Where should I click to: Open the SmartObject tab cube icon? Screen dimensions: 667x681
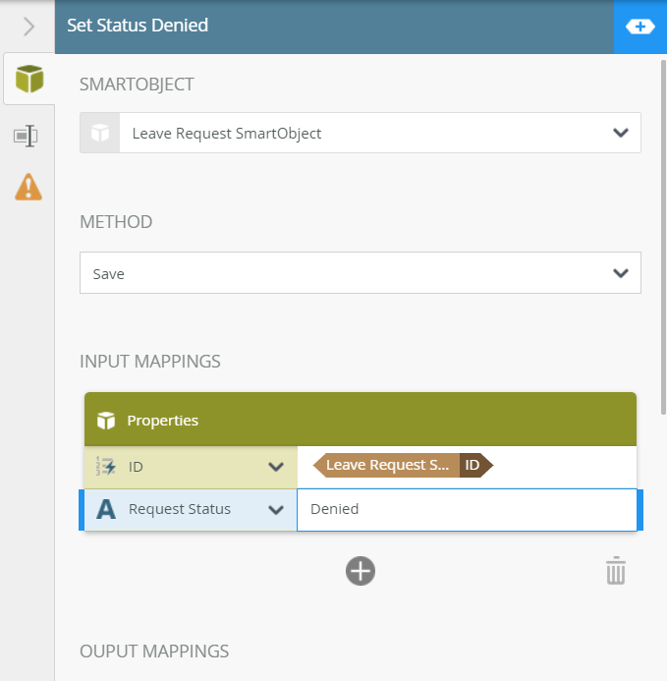pyautogui.click(x=29, y=79)
